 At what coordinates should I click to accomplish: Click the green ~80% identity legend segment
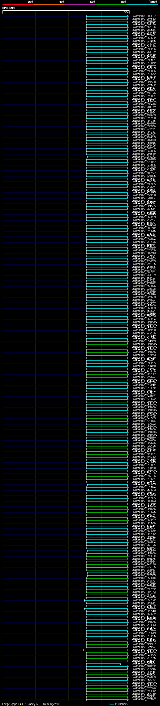coord(111,5)
